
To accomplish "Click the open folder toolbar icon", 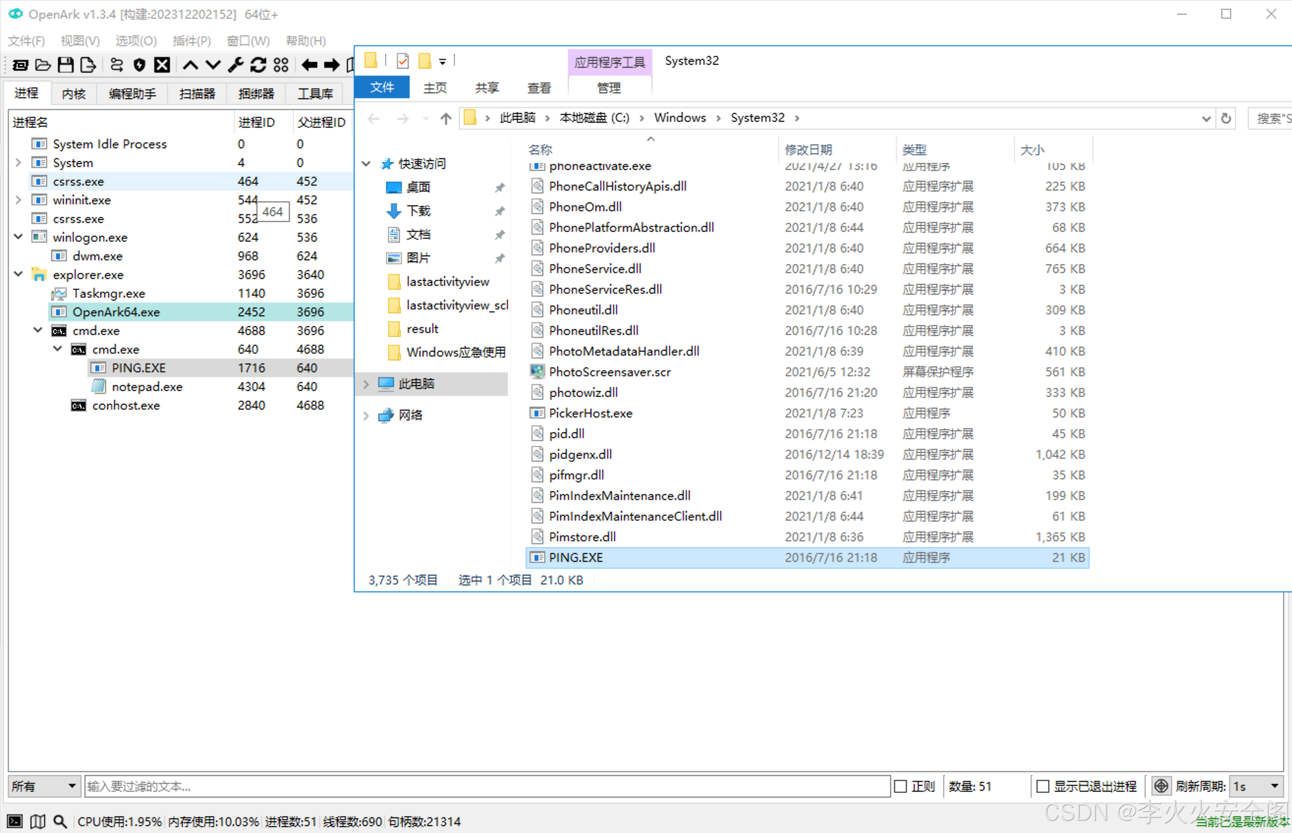I will click(x=43, y=65).
